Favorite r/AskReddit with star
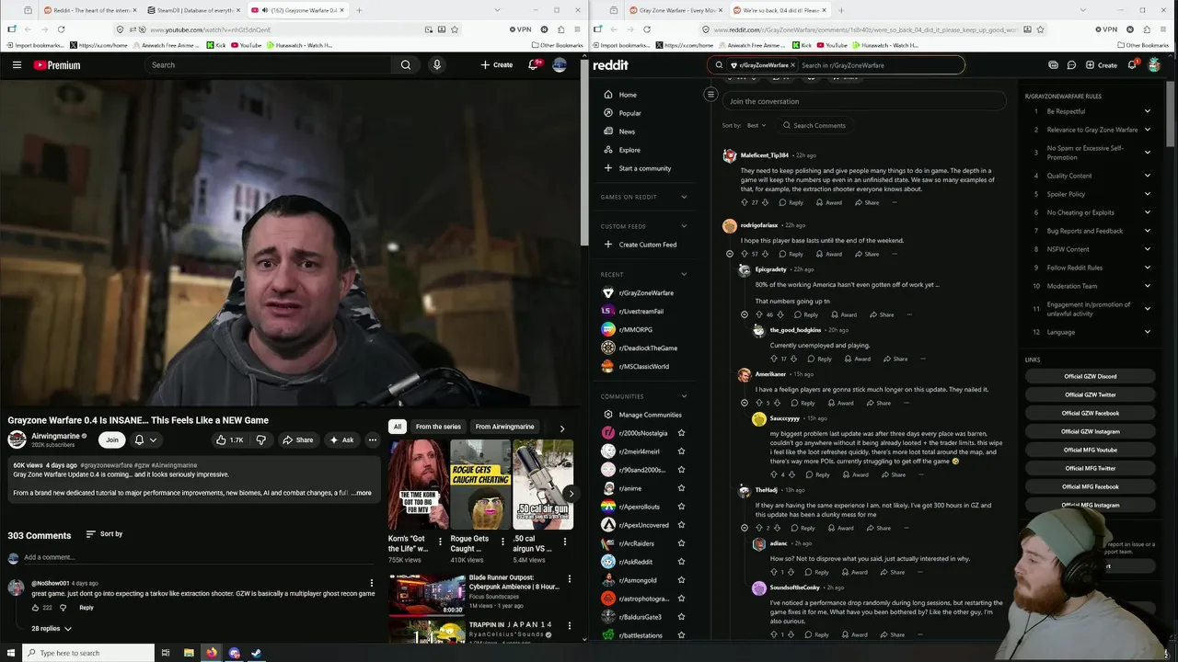 click(x=681, y=562)
